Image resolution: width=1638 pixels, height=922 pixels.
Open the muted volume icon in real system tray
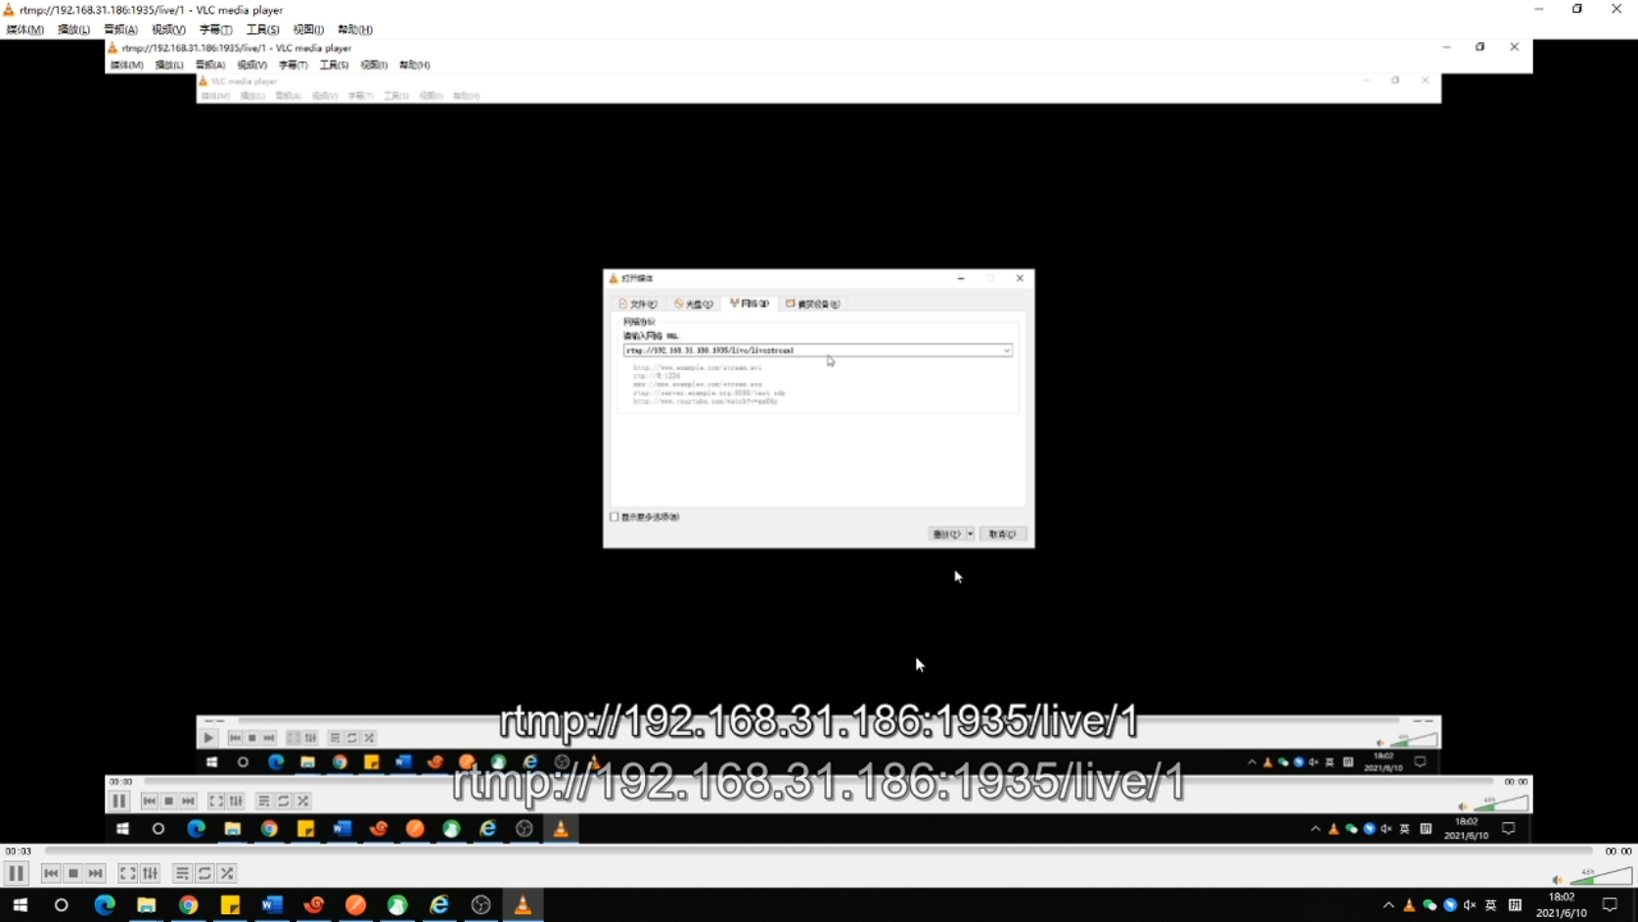pyautogui.click(x=1470, y=905)
